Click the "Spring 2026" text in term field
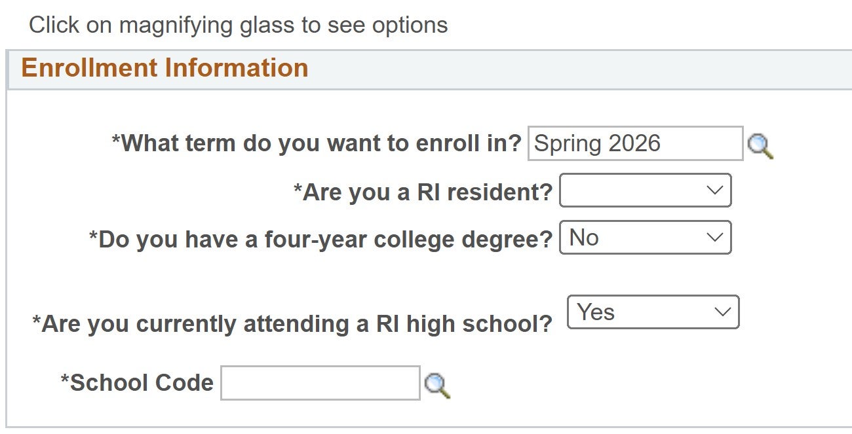Image resolution: width=852 pixels, height=434 pixels. pos(597,144)
